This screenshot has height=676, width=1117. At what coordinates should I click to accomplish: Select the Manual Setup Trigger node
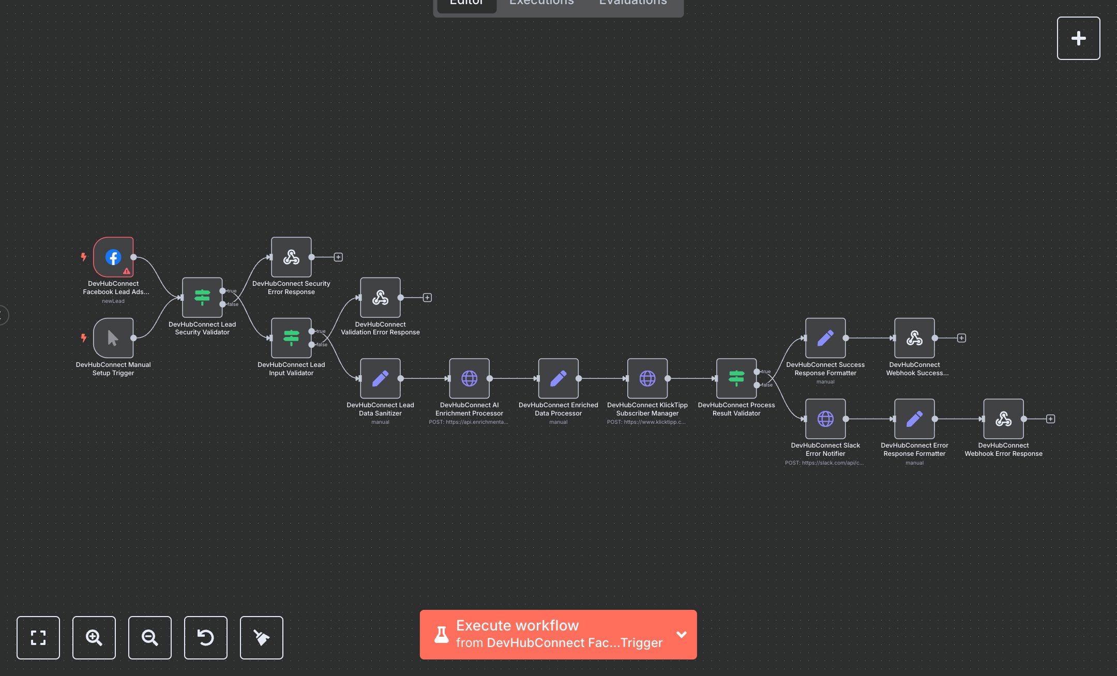(x=113, y=338)
